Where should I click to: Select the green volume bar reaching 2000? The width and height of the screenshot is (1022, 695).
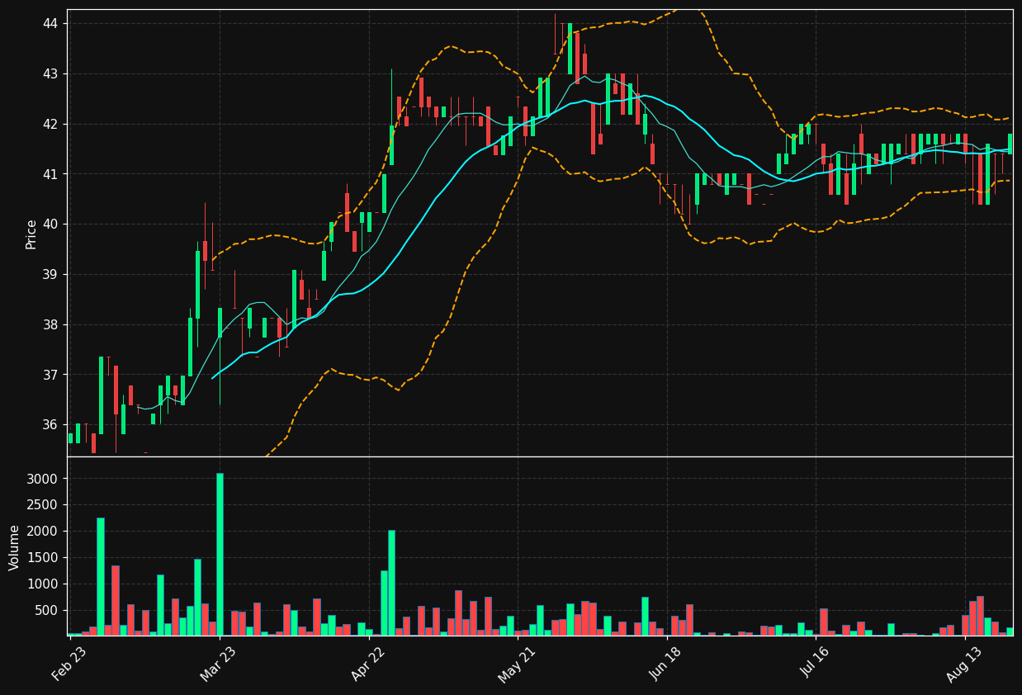[391, 584]
